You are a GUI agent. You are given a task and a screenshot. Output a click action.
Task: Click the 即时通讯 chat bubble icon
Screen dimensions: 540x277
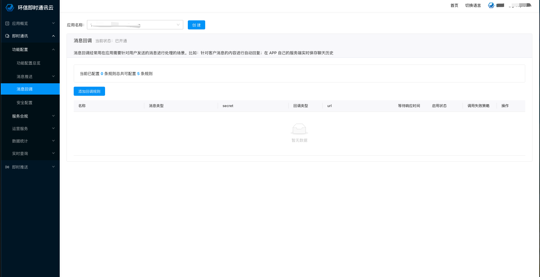(x=7, y=36)
